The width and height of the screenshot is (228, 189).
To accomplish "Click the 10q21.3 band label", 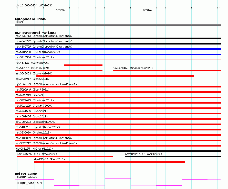I will pos(21,22).
